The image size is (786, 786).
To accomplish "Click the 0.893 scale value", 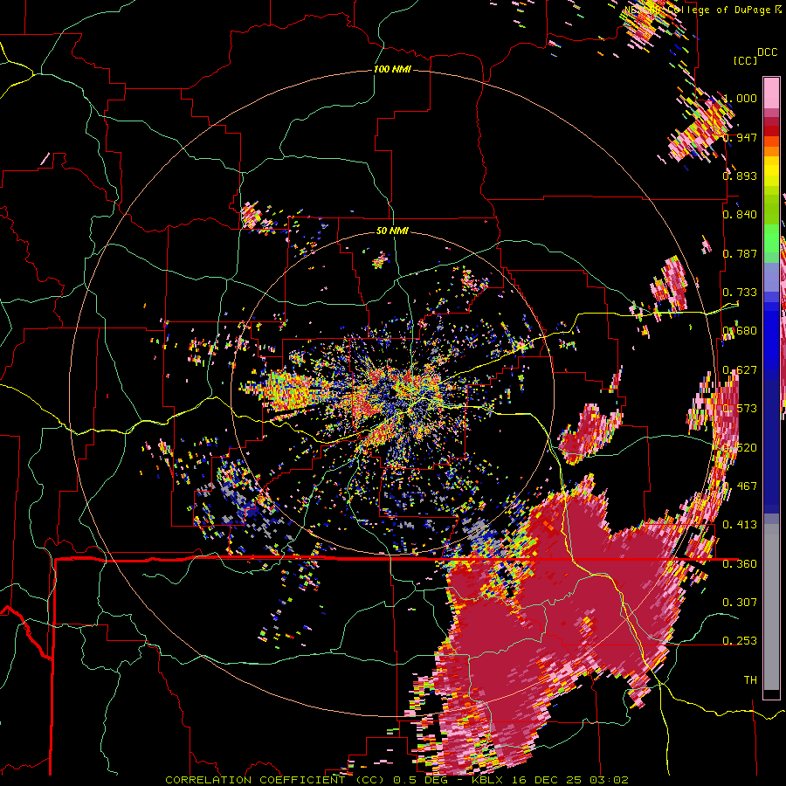I will click(740, 176).
